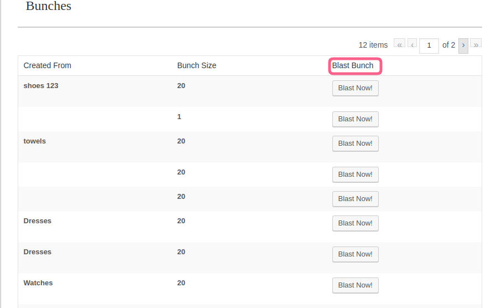Go to the previous page arrow
This screenshot has height=308, width=496.
(x=412, y=45)
